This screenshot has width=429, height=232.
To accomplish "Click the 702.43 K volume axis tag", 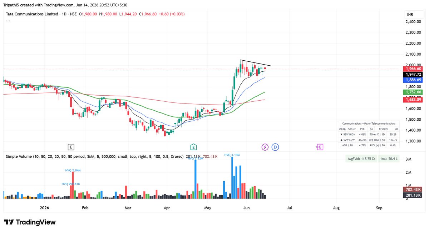I will [413, 189].
